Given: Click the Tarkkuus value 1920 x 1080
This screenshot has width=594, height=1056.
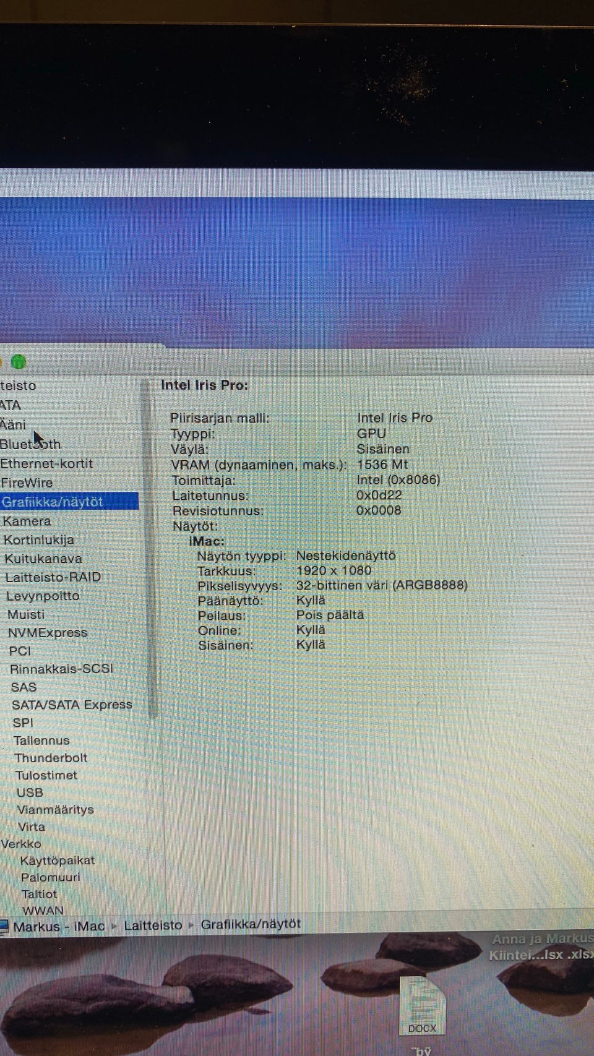Looking at the screenshot, I should pyautogui.click(x=334, y=570).
